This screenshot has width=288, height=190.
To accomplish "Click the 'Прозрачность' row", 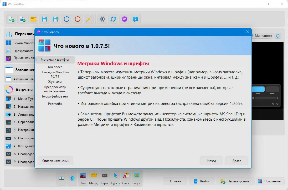I will tap(20, 51).
